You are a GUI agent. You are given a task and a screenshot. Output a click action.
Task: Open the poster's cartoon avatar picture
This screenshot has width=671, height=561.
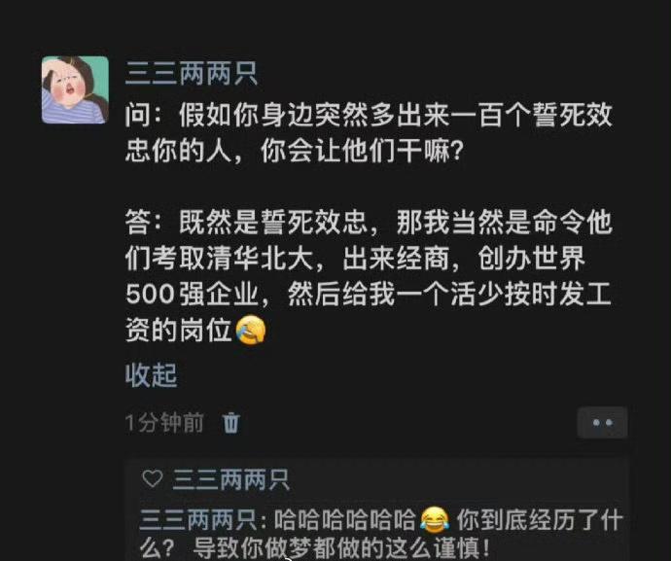(75, 89)
